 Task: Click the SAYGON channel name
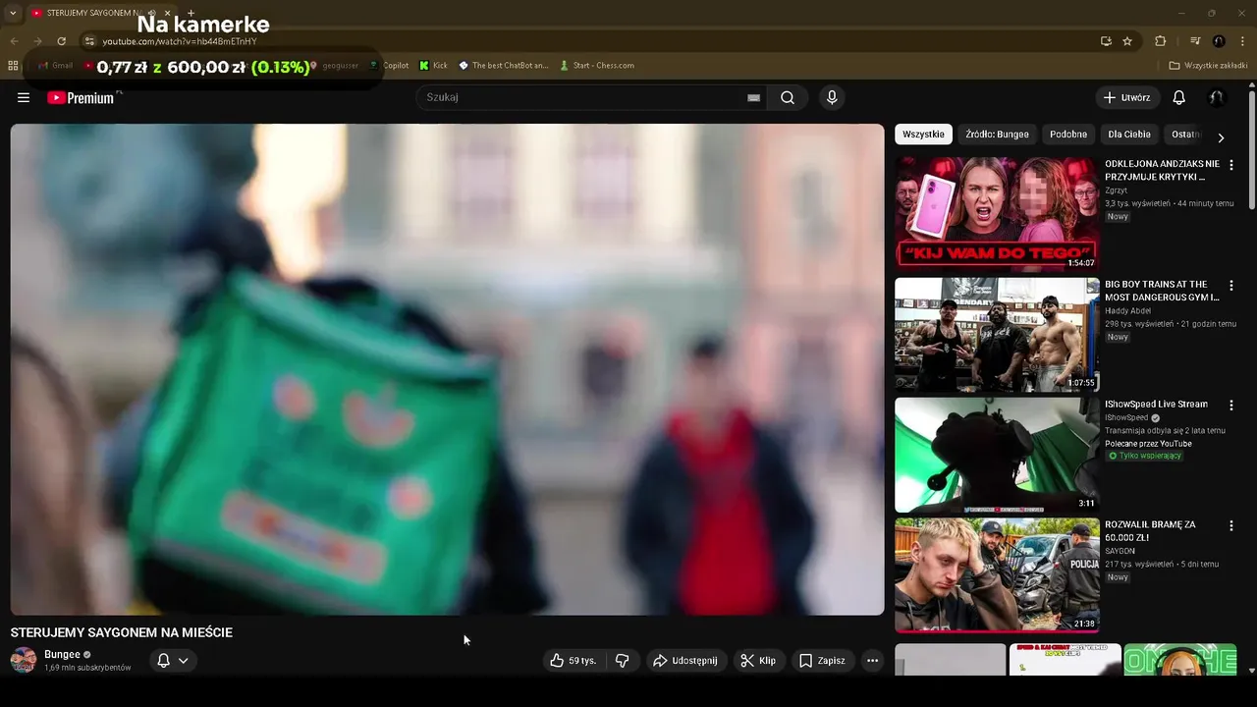[1120, 552]
